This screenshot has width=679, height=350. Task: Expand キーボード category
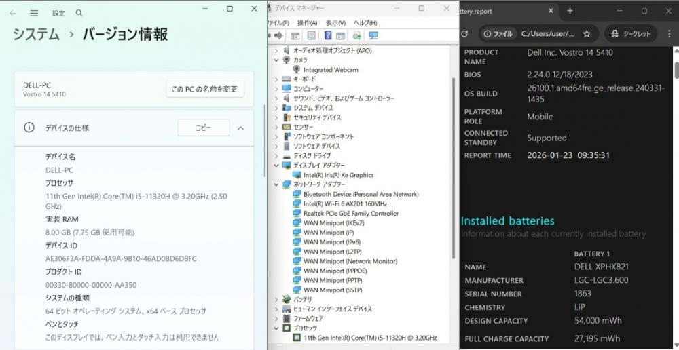277,79
